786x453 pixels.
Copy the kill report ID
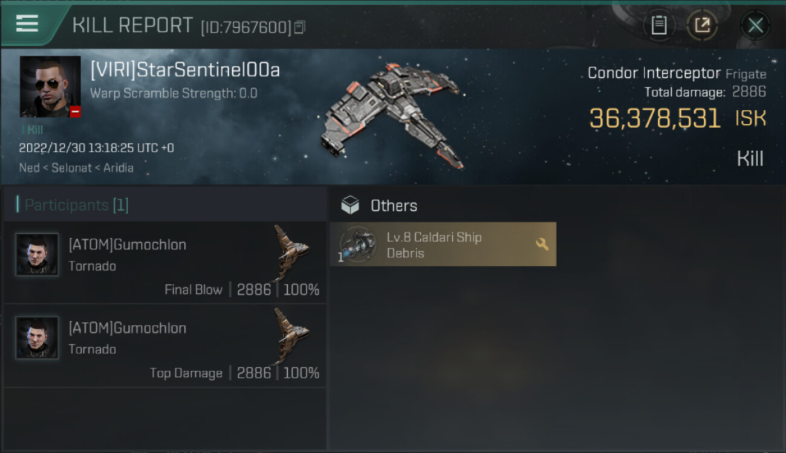coord(300,27)
